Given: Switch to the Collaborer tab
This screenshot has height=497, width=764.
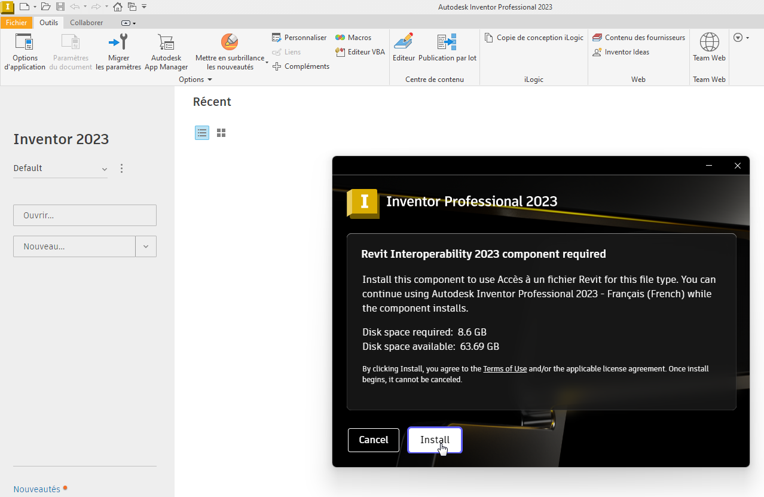Looking at the screenshot, I should 86,23.
